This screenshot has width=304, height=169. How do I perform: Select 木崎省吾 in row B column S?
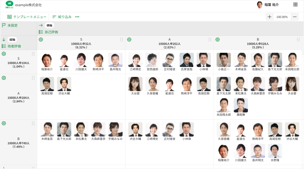(47, 131)
